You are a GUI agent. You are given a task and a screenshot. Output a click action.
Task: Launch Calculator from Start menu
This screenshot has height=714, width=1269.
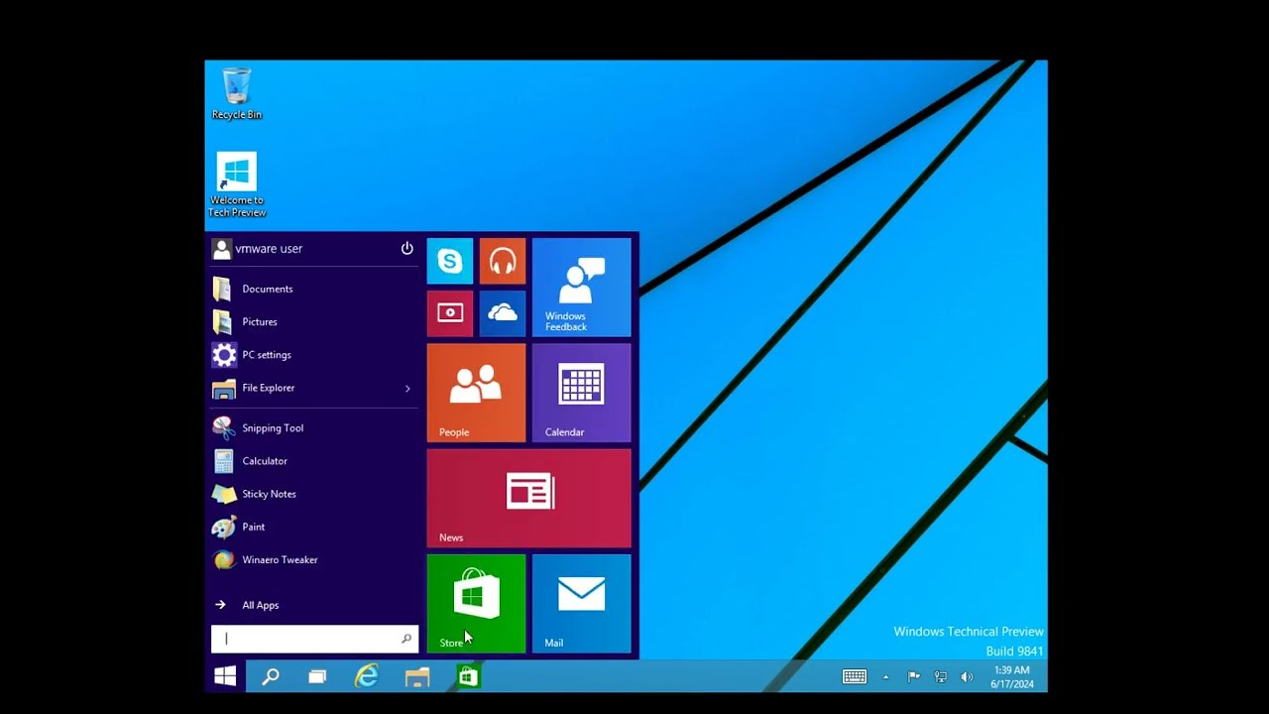(x=313, y=461)
